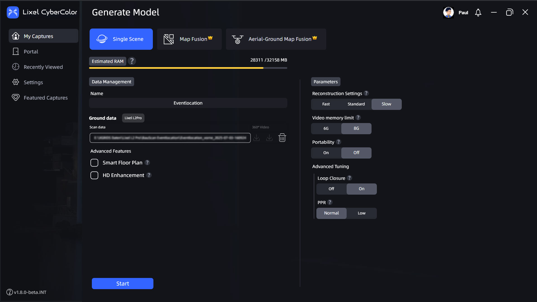Open the notifications bell

pyautogui.click(x=478, y=13)
